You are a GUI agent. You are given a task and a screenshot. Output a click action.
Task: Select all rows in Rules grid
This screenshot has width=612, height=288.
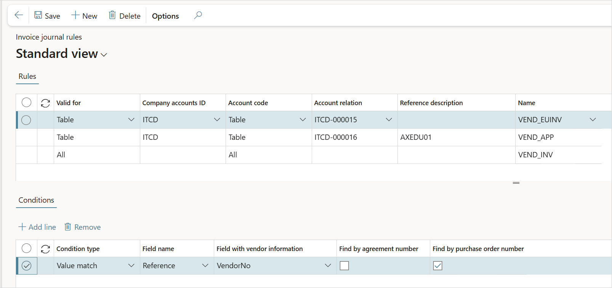pyautogui.click(x=26, y=102)
